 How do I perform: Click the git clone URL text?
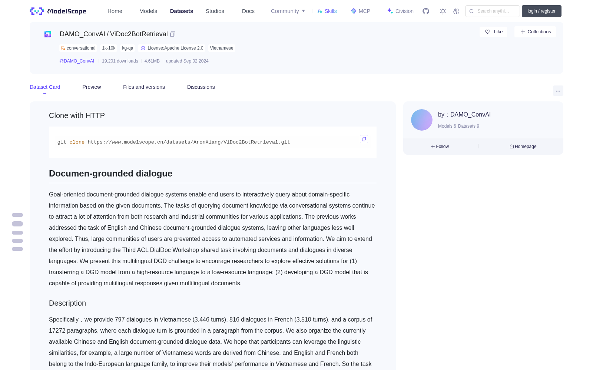(x=189, y=142)
